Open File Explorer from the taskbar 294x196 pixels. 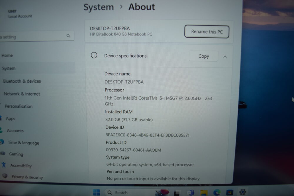pos(204,192)
